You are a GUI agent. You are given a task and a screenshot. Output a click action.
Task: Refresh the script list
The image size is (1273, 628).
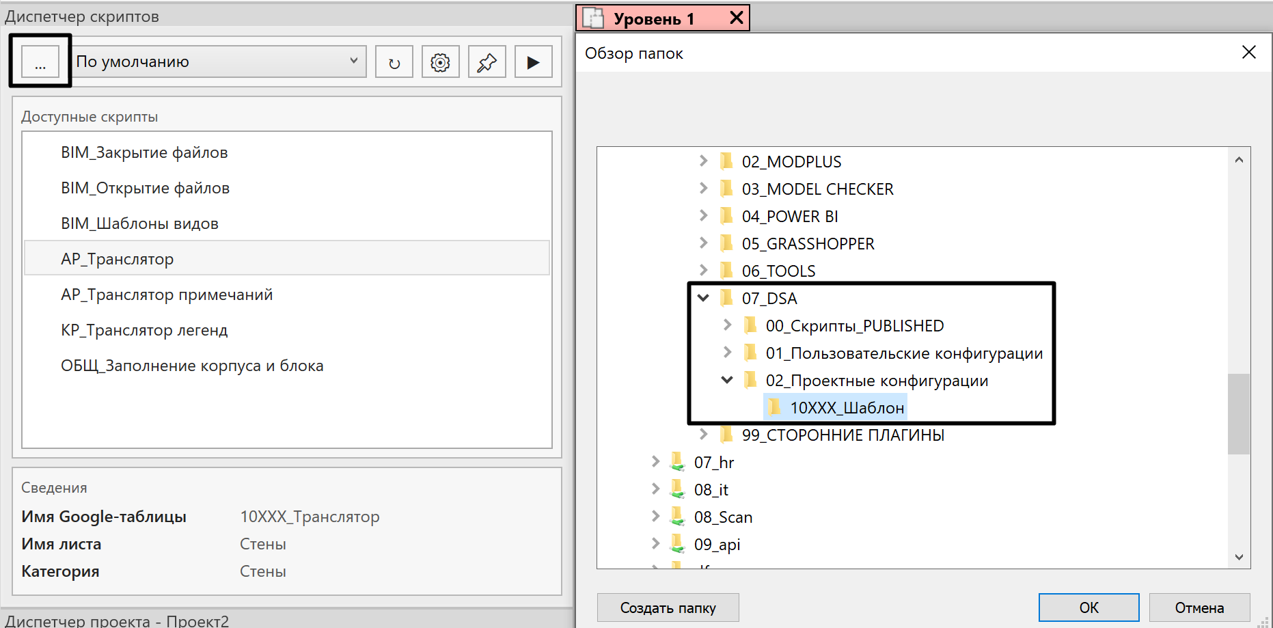tap(394, 62)
